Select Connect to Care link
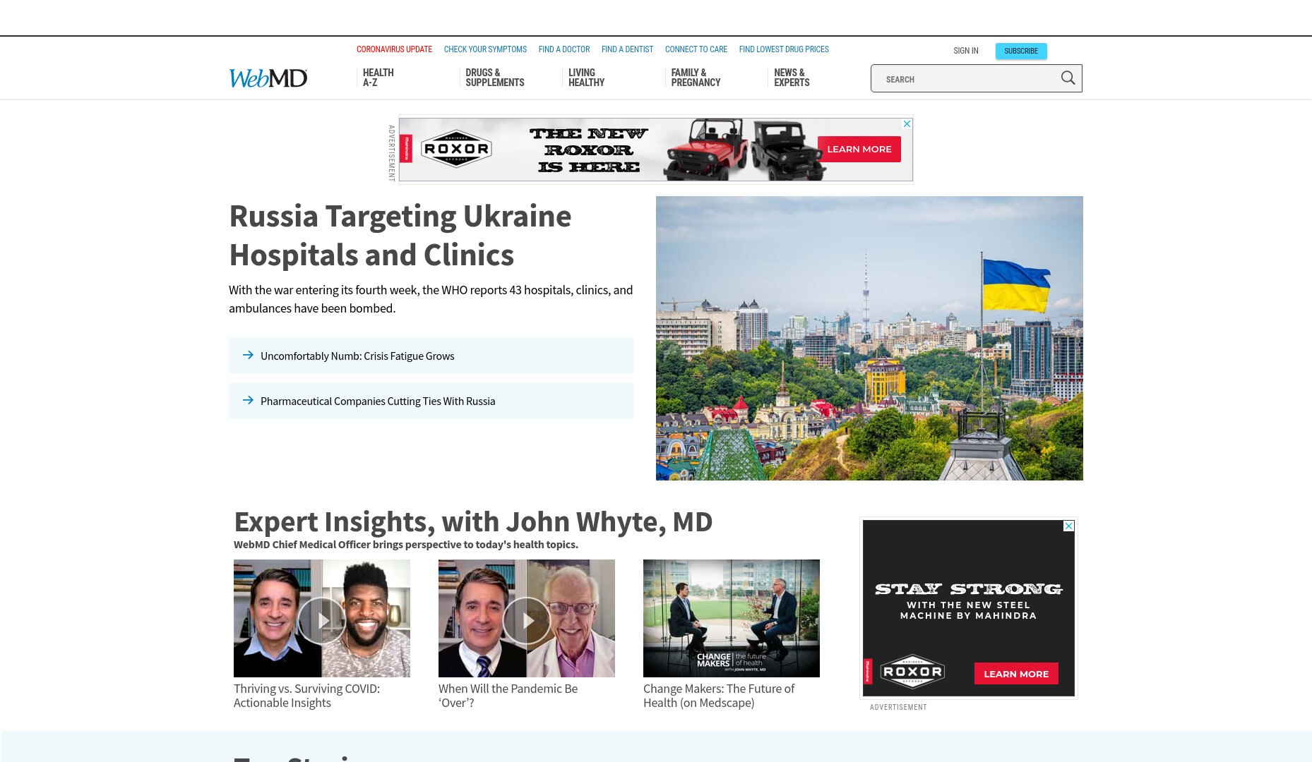This screenshot has width=1312, height=762. (696, 49)
